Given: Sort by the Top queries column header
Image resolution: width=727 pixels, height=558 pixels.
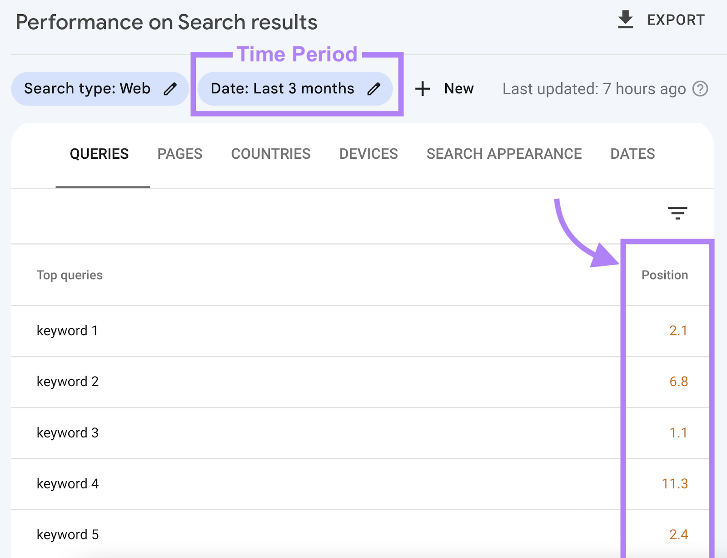Looking at the screenshot, I should (70, 275).
